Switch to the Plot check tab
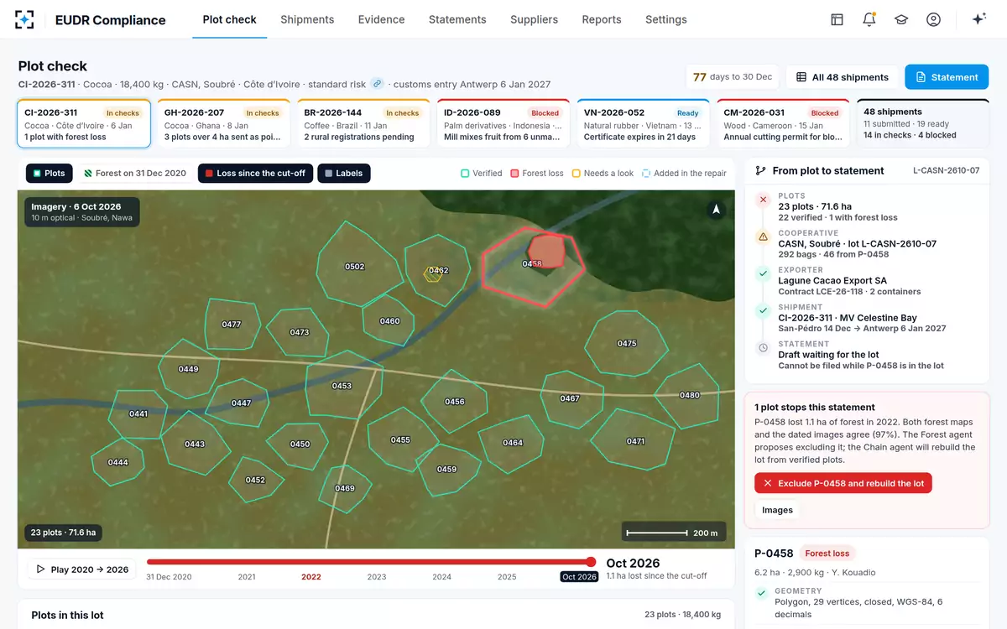The height and width of the screenshot is (629, 1007). point(230,19)
